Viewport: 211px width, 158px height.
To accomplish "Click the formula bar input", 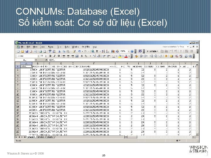I will click(x=123, y=60).
